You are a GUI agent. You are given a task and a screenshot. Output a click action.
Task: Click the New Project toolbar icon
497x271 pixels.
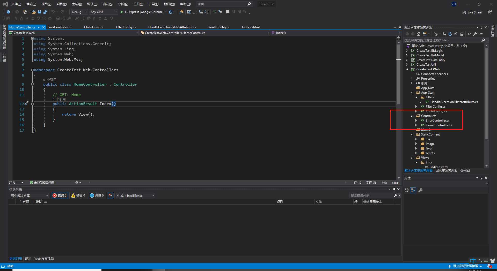[x=25, y=12]
